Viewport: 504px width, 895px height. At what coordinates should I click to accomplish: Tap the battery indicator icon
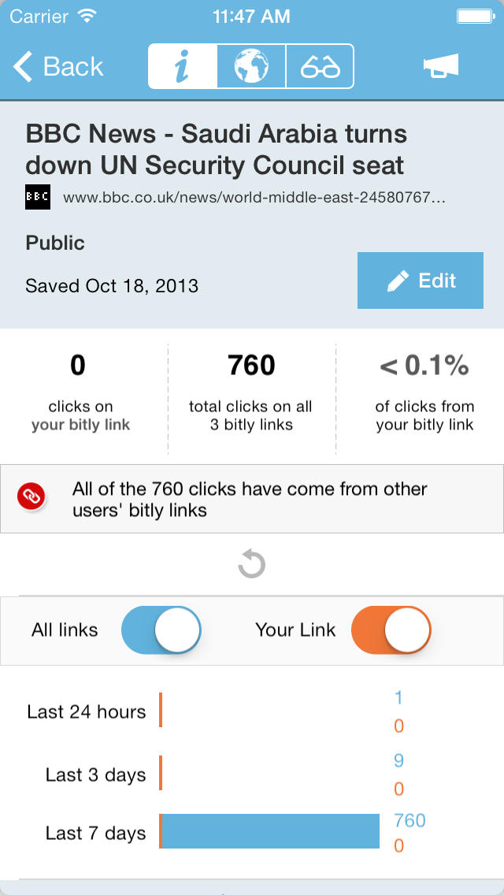coord(475,17)
